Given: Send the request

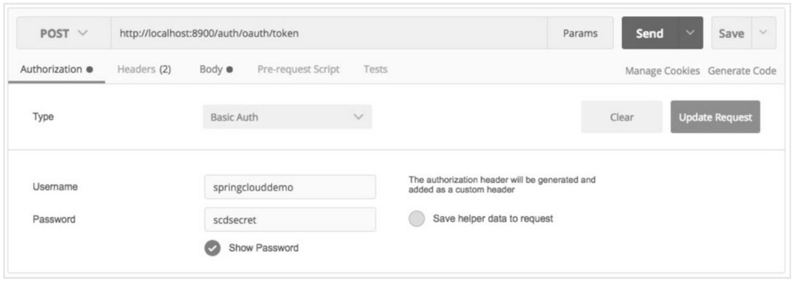Looking at the screenshot, I should click(650, 33).
